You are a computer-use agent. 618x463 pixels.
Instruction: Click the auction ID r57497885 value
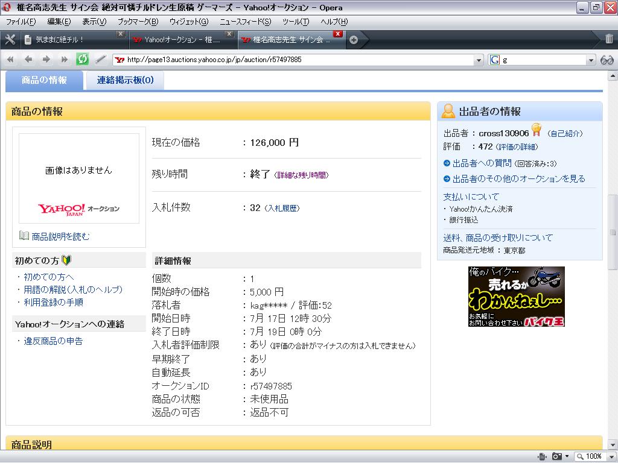tap(271, 386)
